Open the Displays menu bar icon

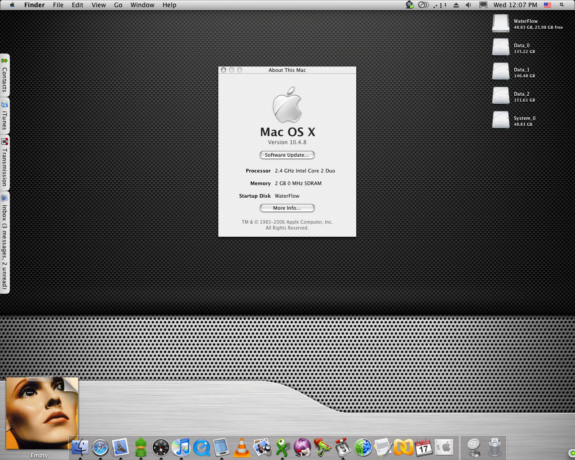click(x=483, y=5)
